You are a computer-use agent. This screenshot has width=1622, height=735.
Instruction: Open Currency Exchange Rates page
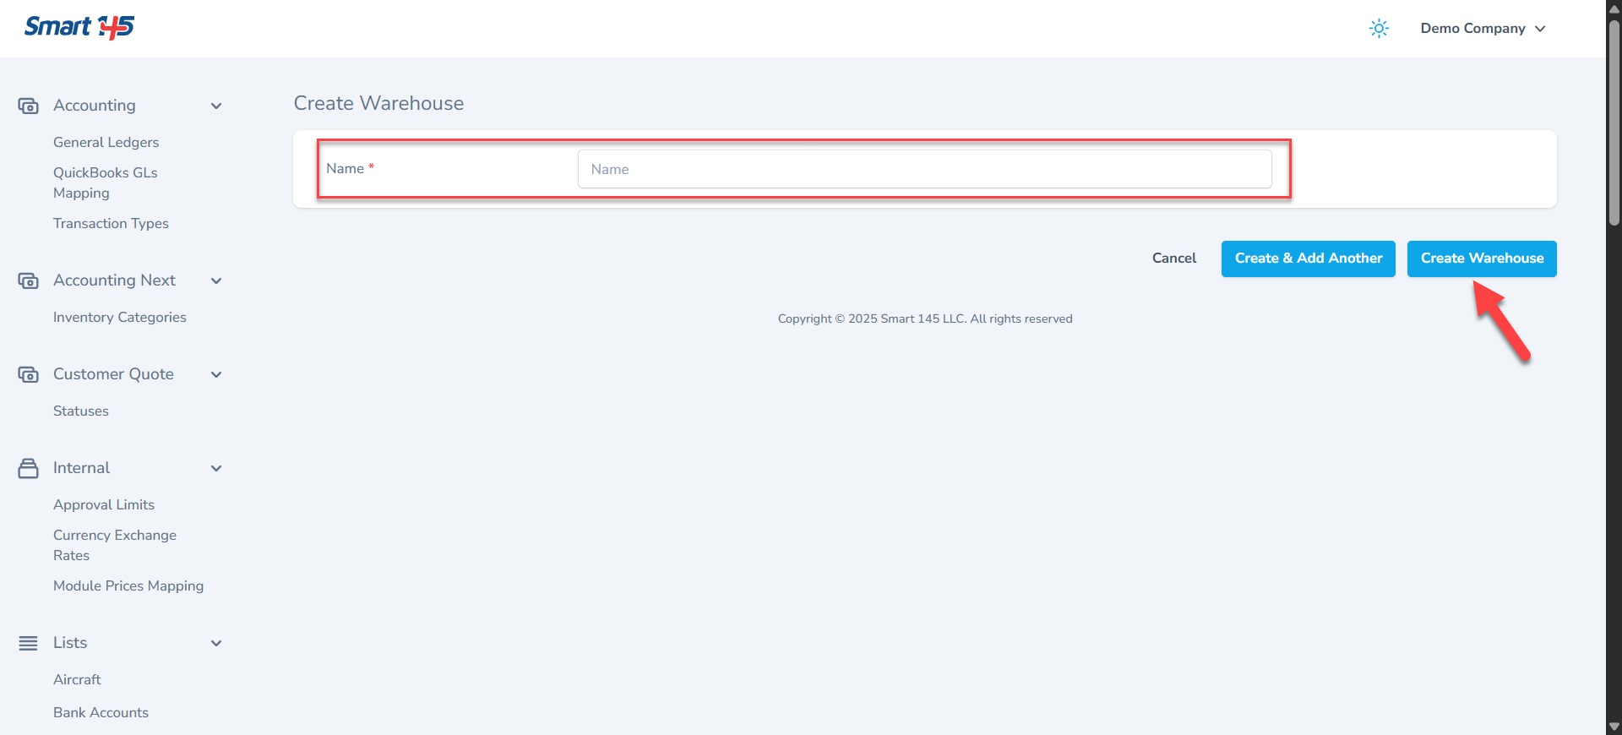click(114, 545)
